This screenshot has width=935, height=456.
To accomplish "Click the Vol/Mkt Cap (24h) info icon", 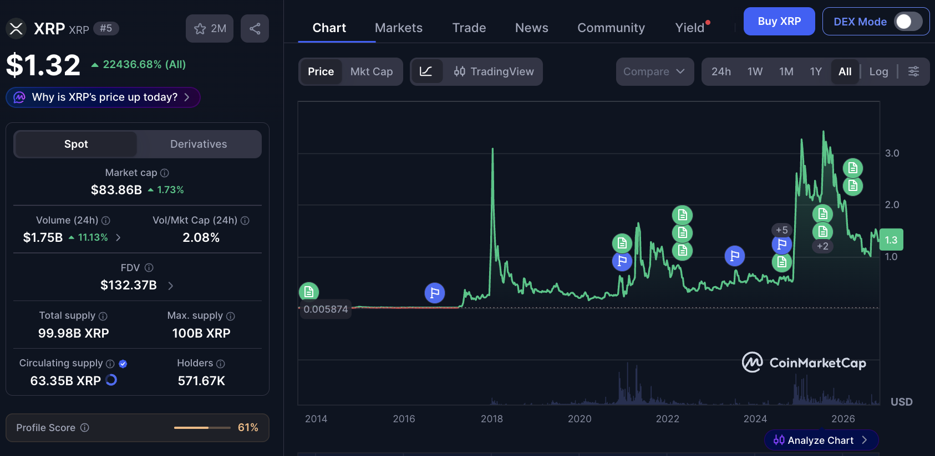I will point(245,221).
